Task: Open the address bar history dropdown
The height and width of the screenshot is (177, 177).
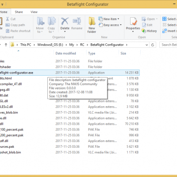Action: point(146,45)
